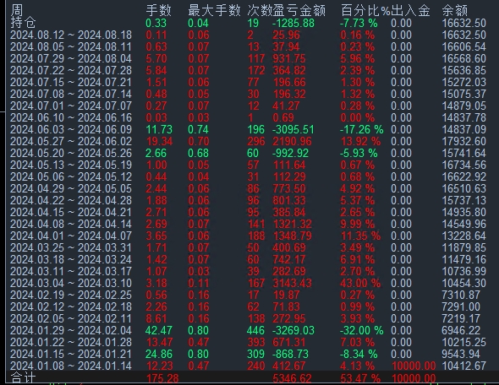
Task: Click the -7.73 % percentage cell
Action: (359, 23)
